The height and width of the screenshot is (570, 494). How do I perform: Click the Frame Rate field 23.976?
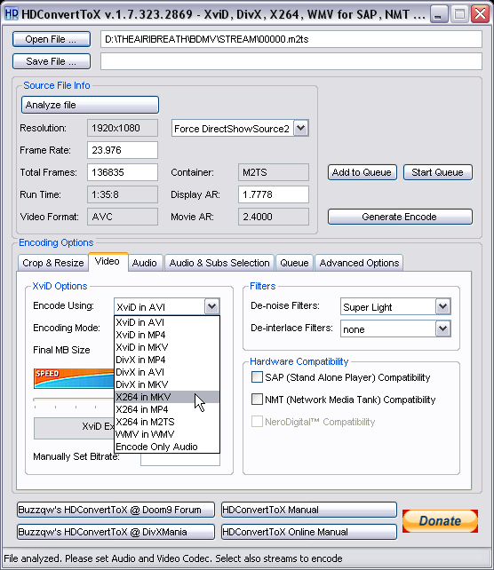click(x=123, y=150)
